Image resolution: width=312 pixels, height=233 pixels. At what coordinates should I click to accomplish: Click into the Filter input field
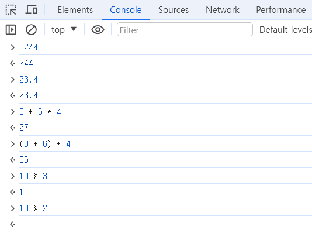[185, 29]
